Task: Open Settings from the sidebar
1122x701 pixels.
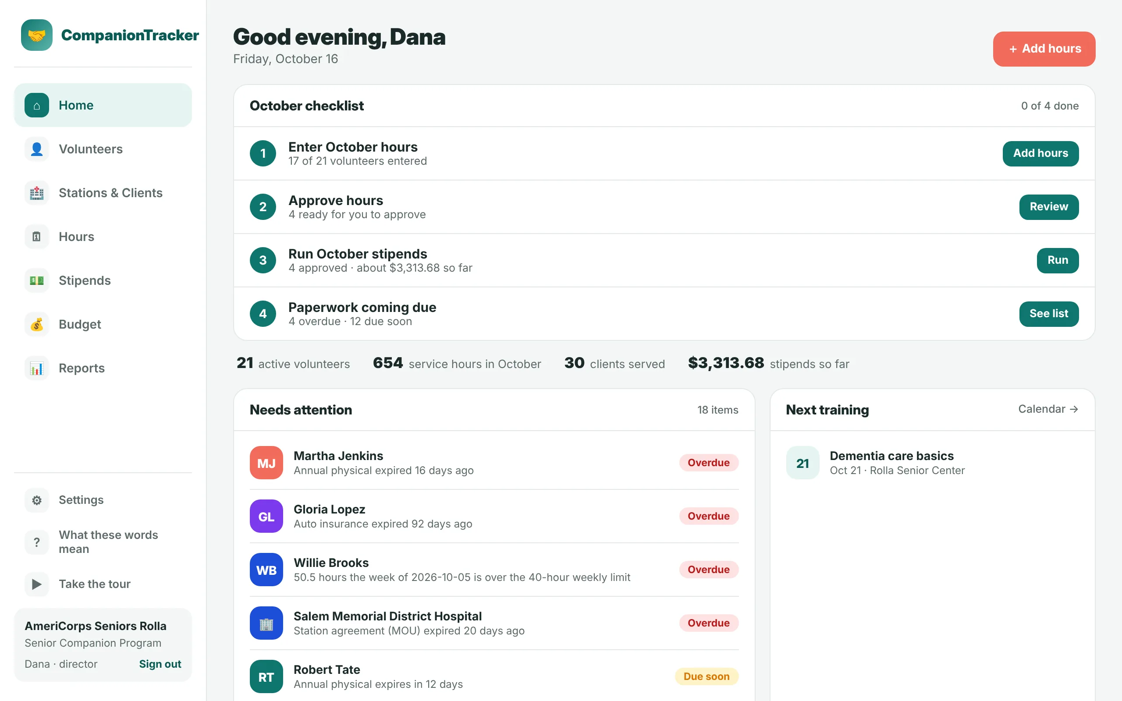Action: pos(103,500)
